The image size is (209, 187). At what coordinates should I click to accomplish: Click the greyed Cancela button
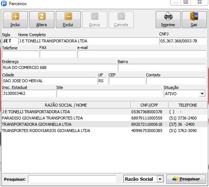click(x=121, y=20)
